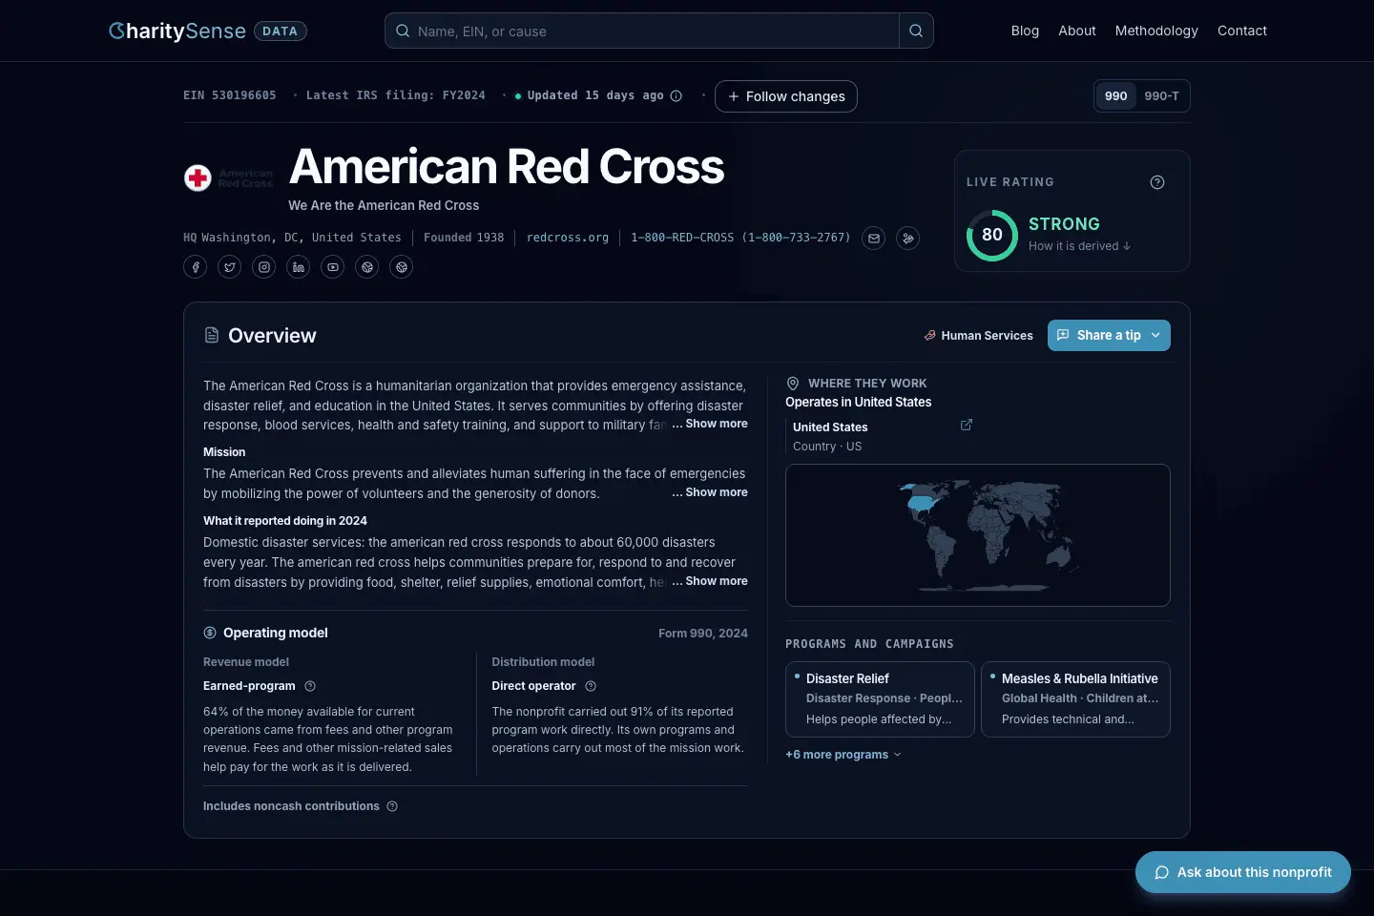Click 'Ask about this nonprofit' chat button
The height and width of the screenshot is (916, 1374).
tap(1243, 872)
